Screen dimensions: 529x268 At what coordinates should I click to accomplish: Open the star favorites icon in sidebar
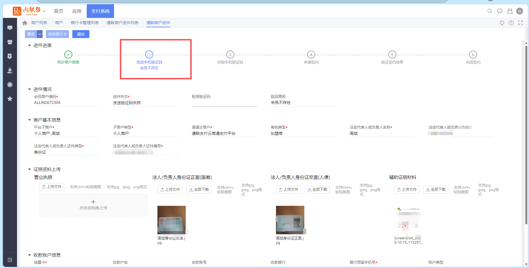(10, 99)
